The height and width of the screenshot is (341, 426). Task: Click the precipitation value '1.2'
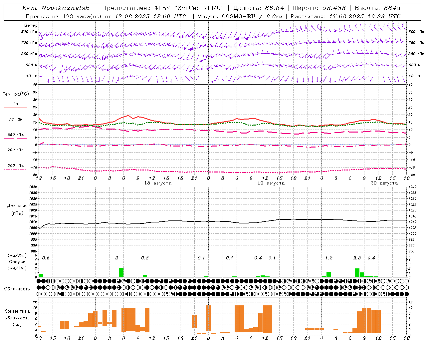pyautogui.click(x=329, y=258)
